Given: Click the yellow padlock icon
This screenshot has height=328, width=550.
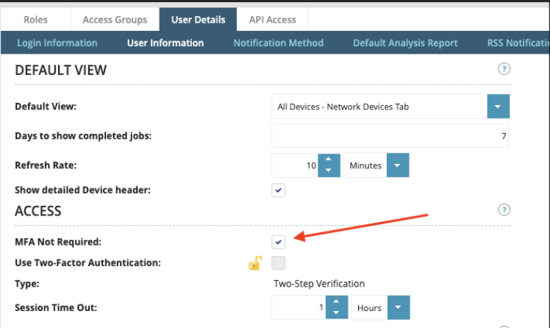Looking at the screenshot, I should pyautogui.click(x=255, y=263).
